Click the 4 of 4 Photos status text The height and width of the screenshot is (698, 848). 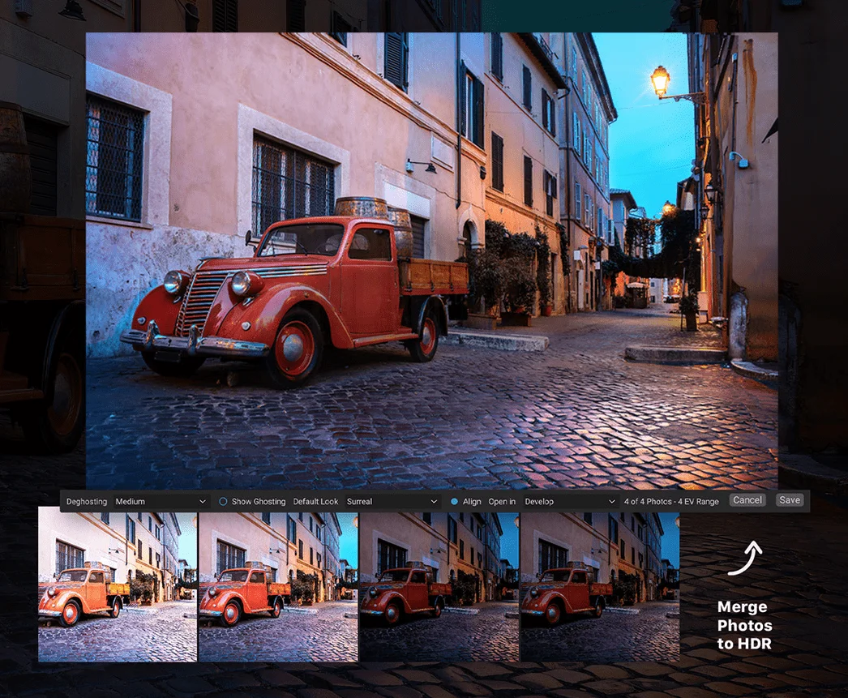(x=671, y=502)
